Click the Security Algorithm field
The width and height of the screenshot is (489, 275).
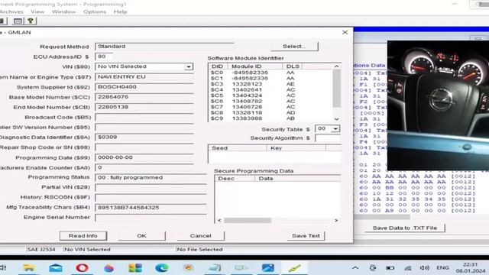point(328,137)
